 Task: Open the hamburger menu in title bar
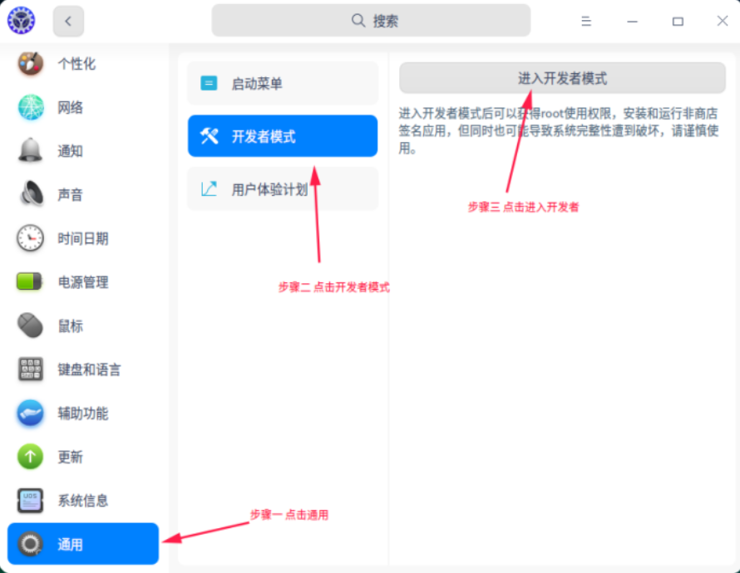tap(586, 22)
